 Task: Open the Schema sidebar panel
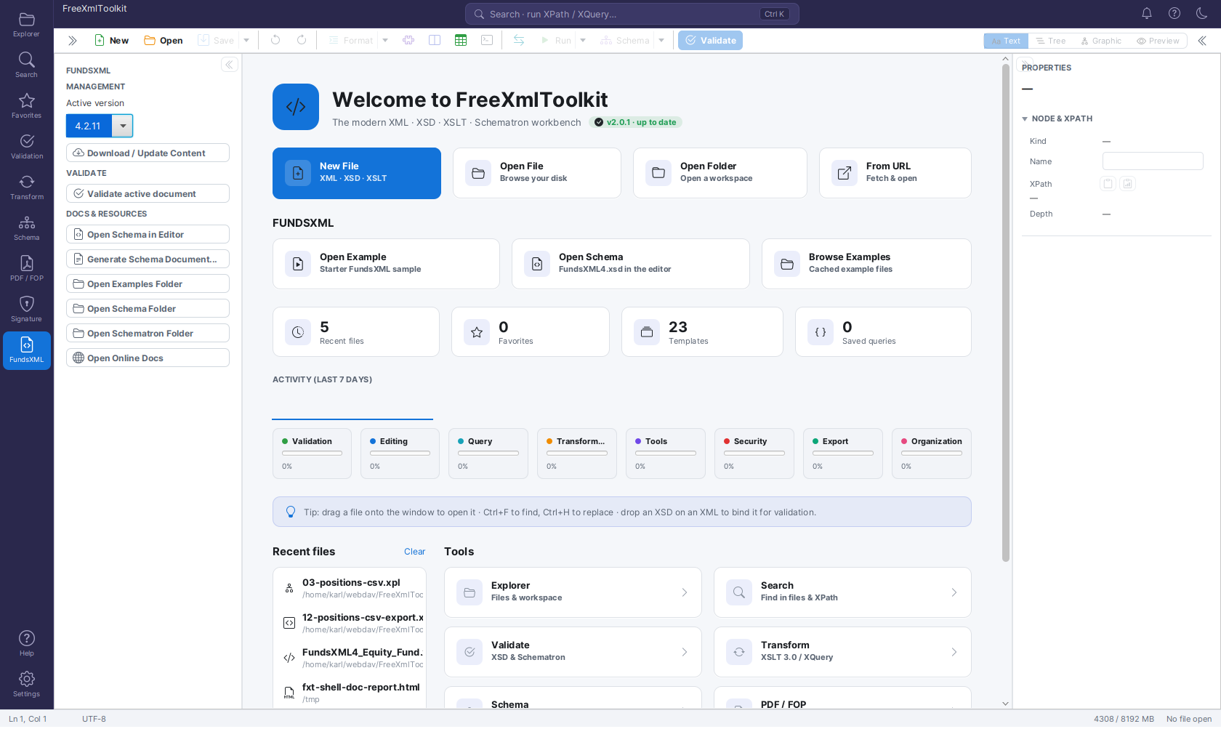[26, 228]
